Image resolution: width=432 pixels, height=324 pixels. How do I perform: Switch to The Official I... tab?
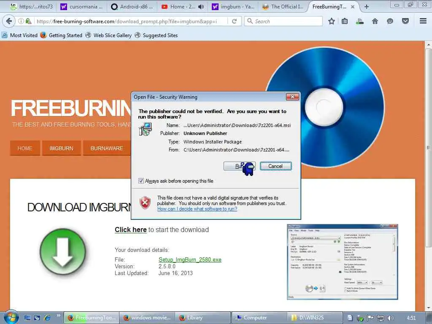pyautogui.click(x=283, y=7)
